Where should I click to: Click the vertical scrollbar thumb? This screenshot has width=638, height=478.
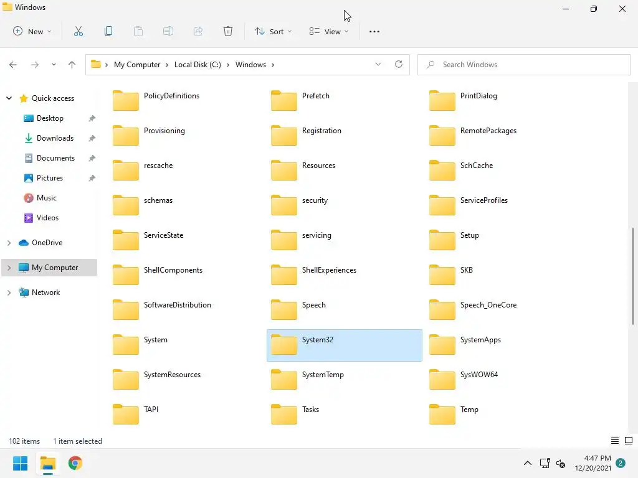coord(633,276)
